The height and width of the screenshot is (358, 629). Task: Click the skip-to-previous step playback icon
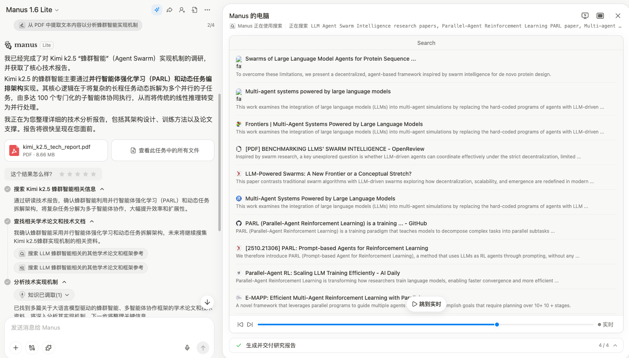tap(240, 325)
